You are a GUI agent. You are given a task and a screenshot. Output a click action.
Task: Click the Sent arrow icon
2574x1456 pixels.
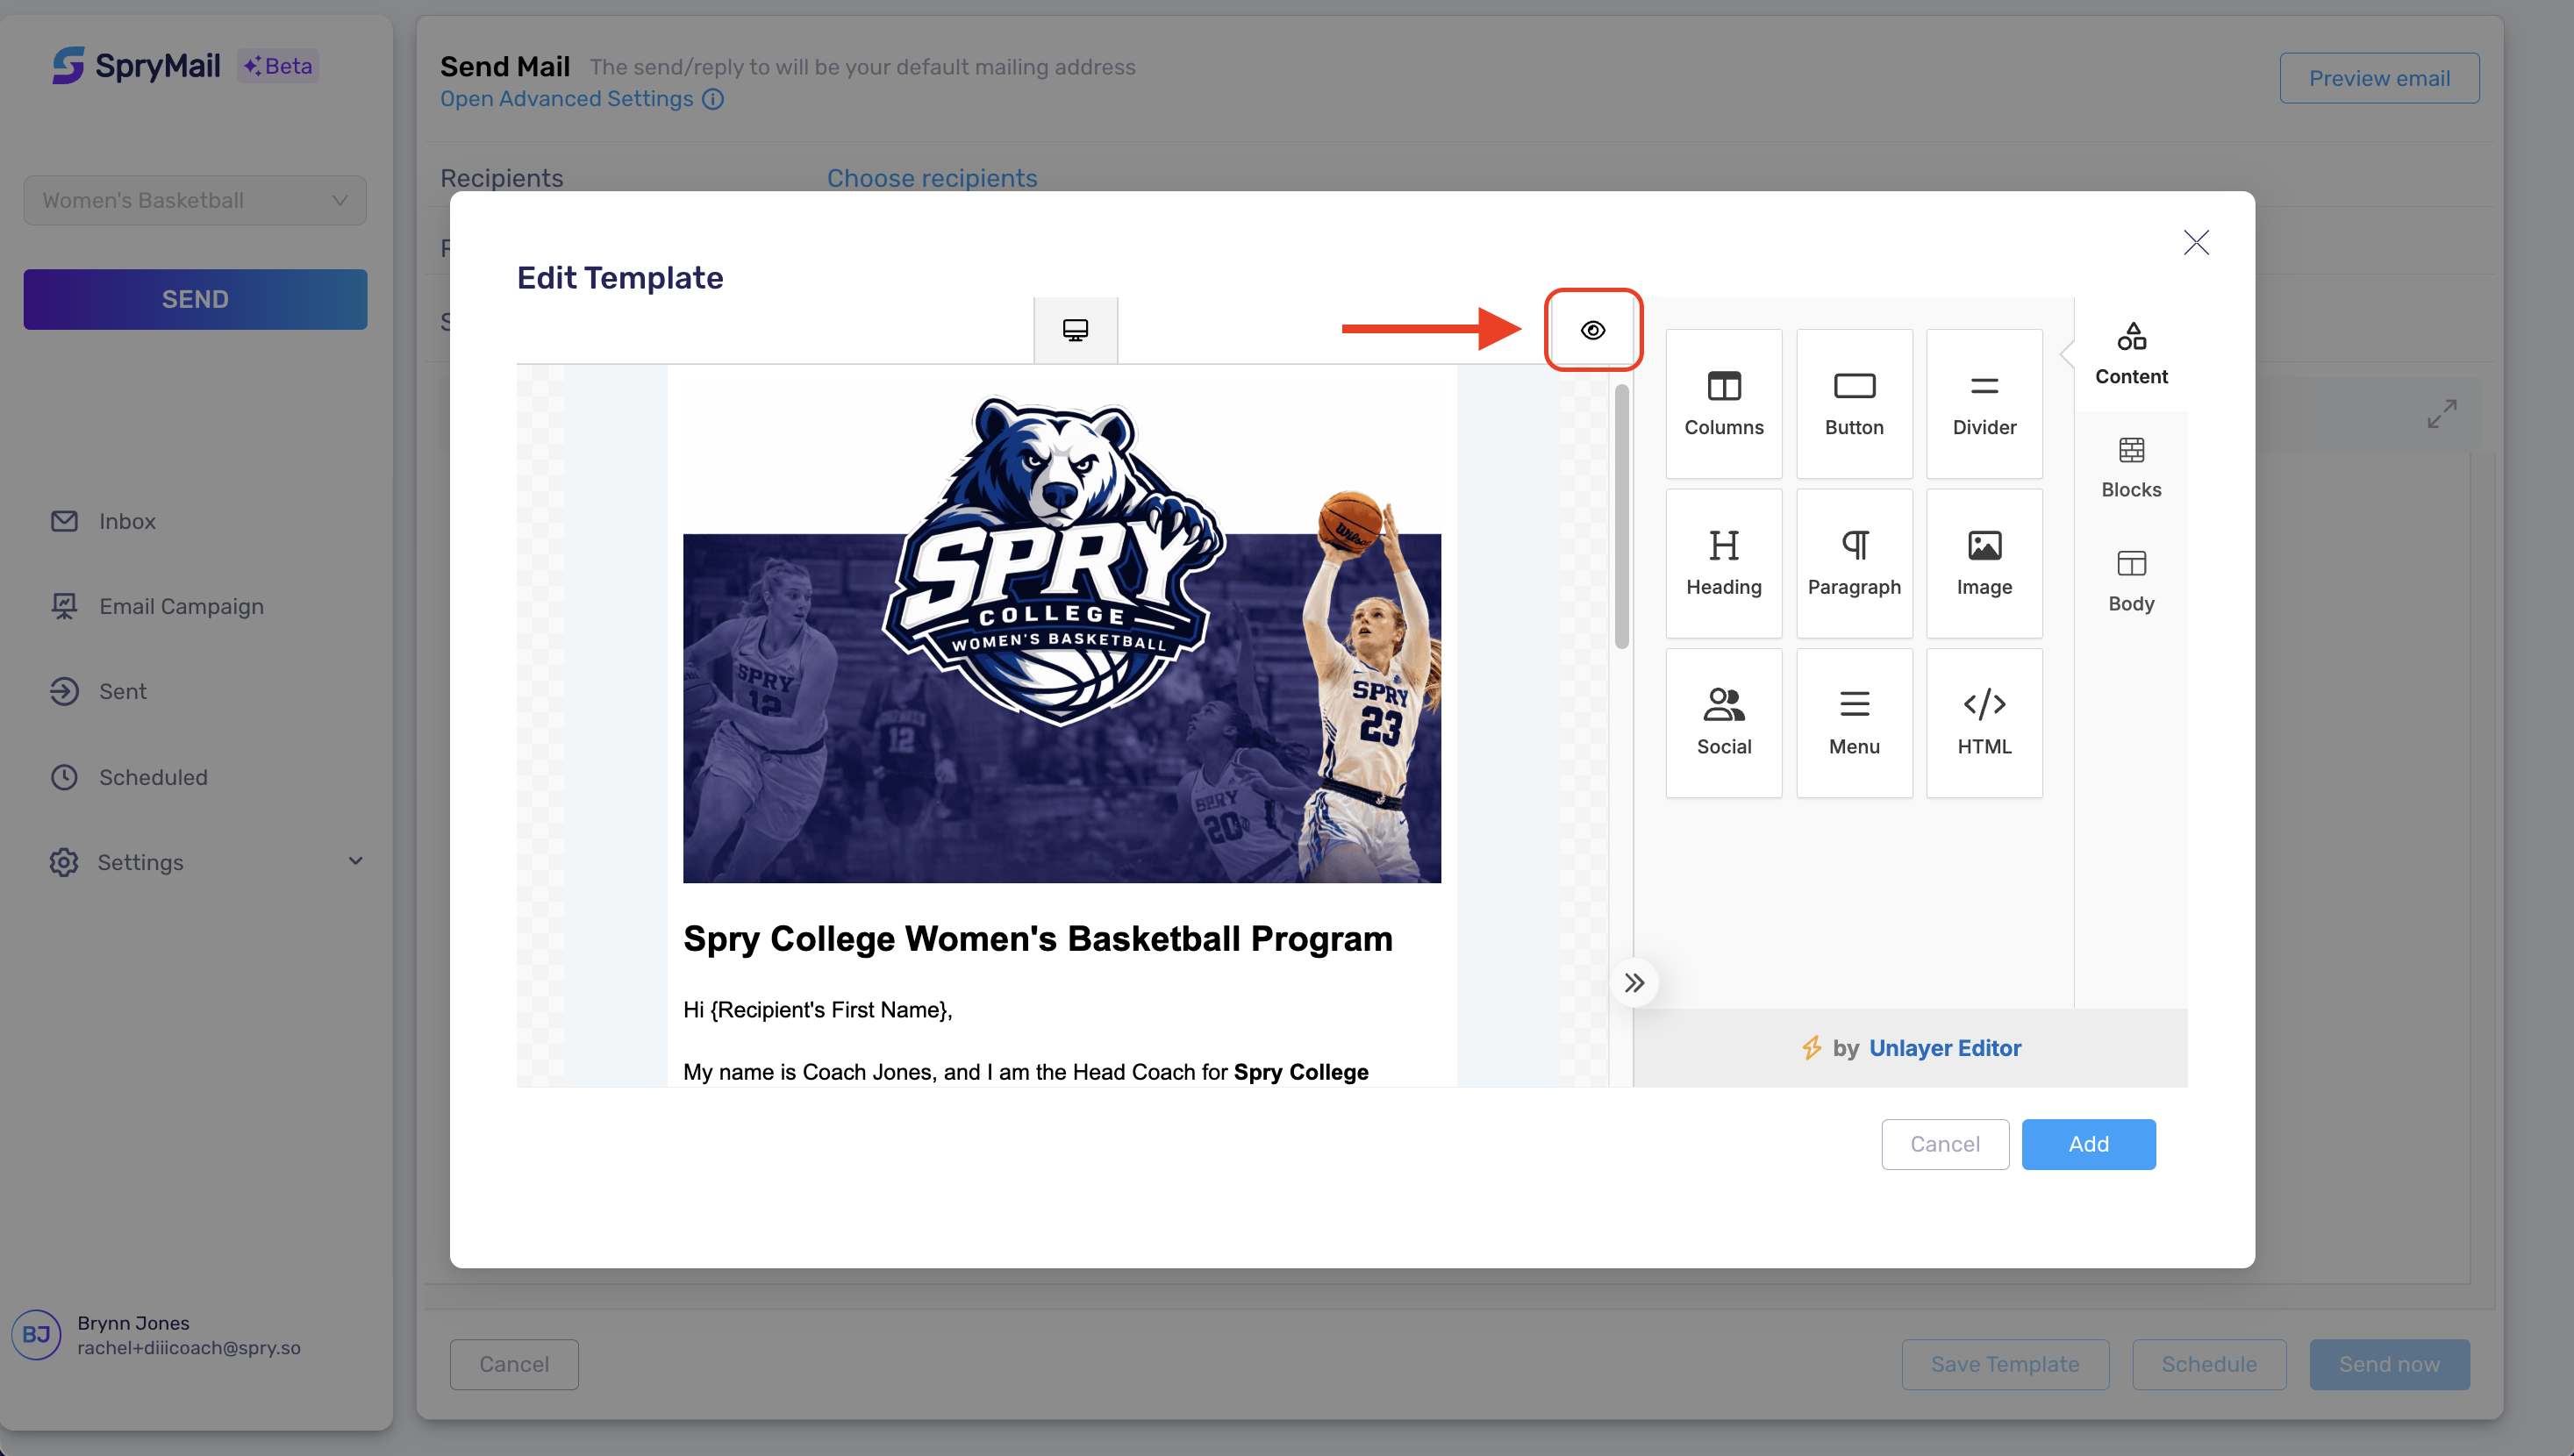64,691
